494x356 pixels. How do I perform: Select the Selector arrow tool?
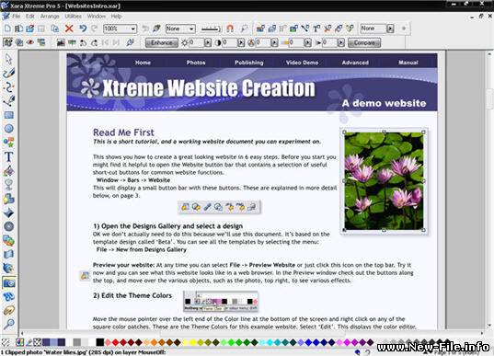(8, 59)
